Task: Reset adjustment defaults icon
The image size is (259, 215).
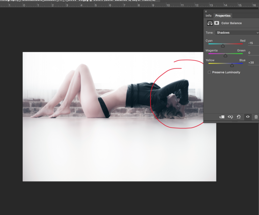Action: click(x=238, y=117)
